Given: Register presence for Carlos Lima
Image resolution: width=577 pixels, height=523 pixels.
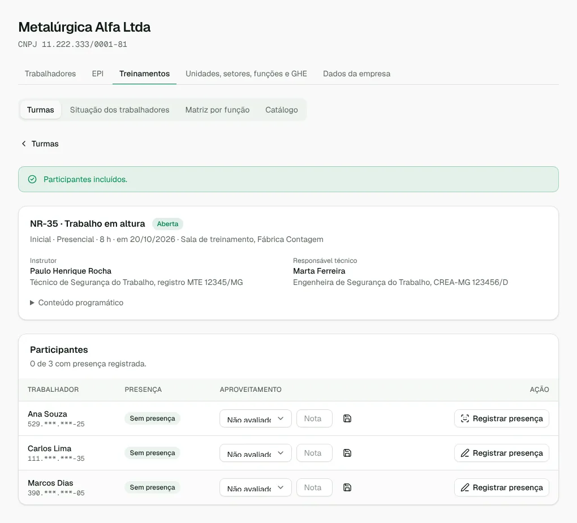Looking at the screenshot, I should [502, 453].
